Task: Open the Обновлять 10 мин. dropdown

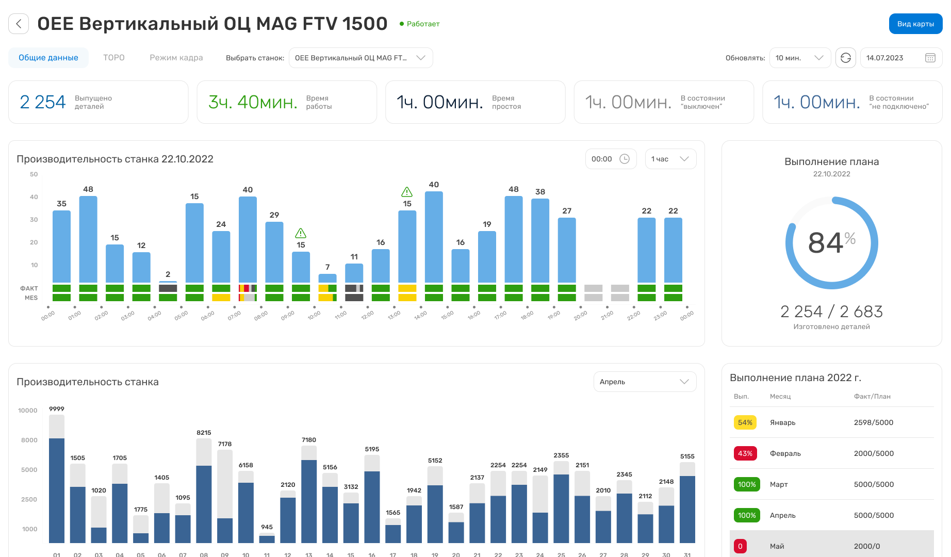Action: tap(799, 58)
